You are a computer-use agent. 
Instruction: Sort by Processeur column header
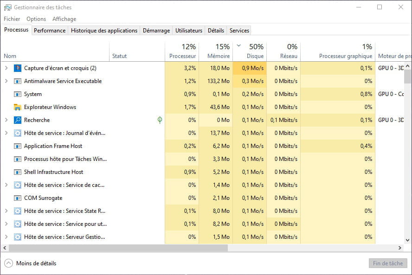(x=182, y=52)
